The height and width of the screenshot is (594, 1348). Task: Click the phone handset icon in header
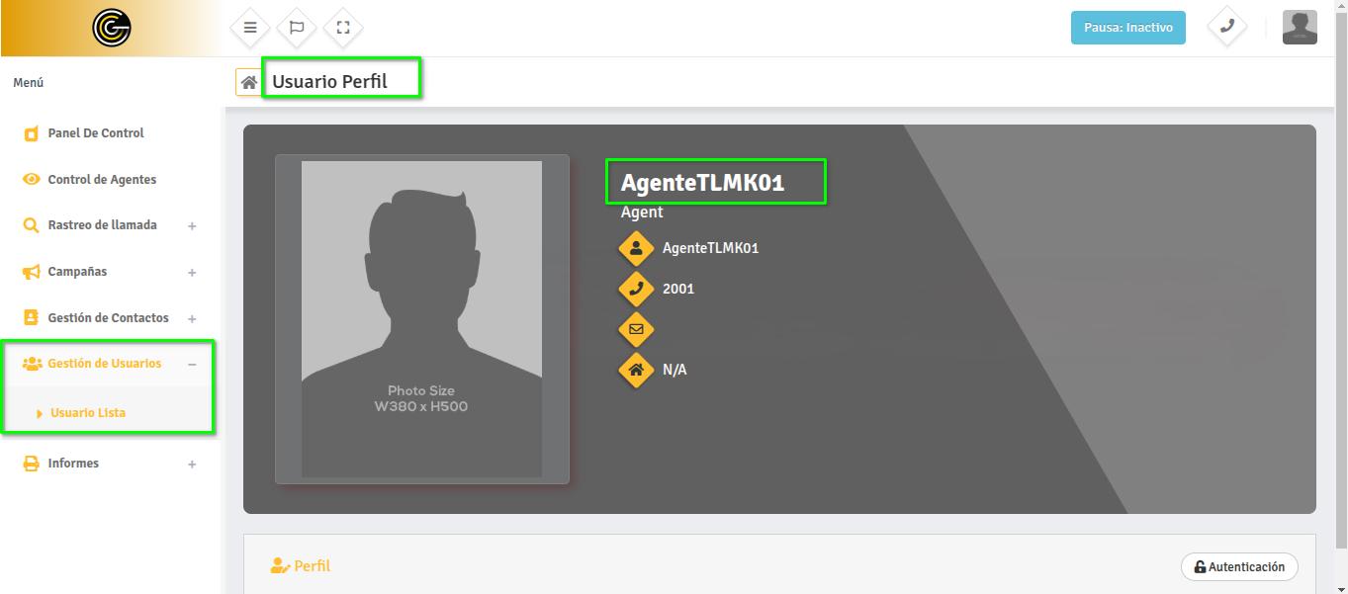coord(1227,27)
